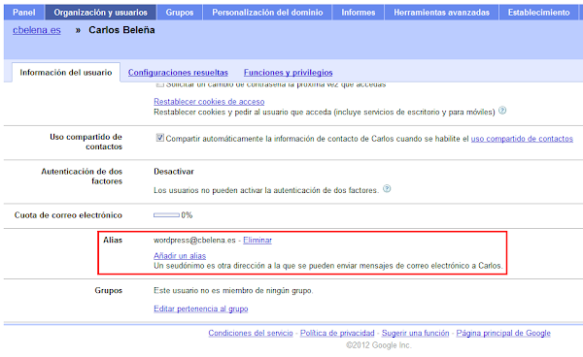Open the Grupos navigation tab

click(180, 13)
